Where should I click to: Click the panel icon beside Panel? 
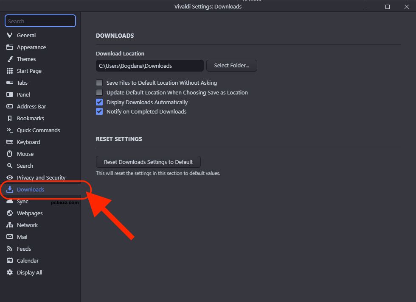tap(9, 94)
